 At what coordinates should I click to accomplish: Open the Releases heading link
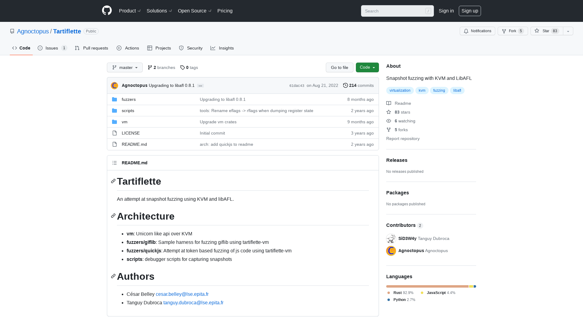(397, 160)
